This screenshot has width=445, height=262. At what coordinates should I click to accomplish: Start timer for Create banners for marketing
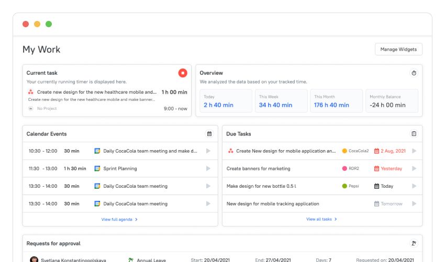pyautogui.click(x=414, y=168)
